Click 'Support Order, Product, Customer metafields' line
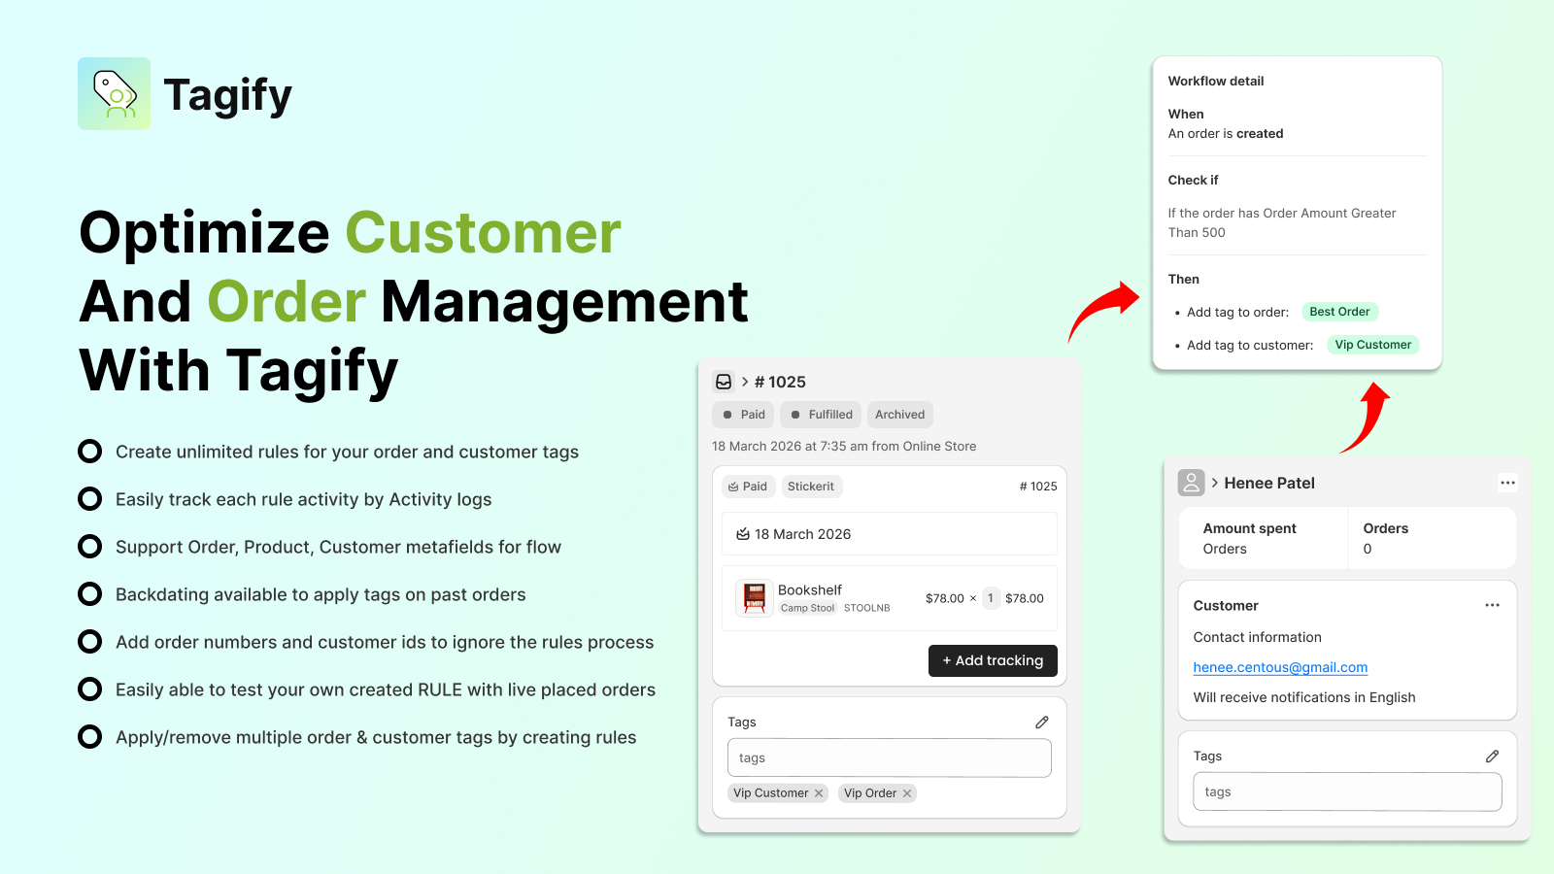This screenshot has width=1554, height=874. click(x=338, y=547)
